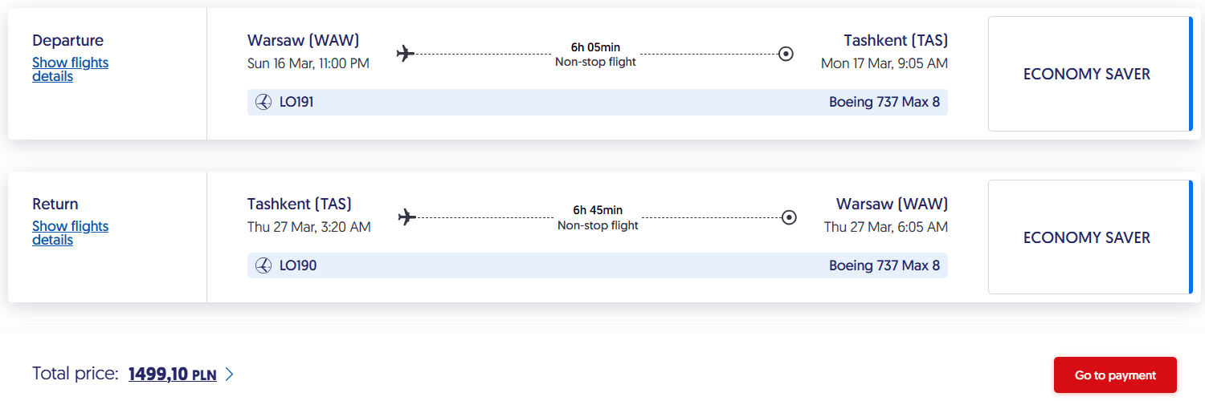1205x401 pixels.
Task: Click the destination circle icon beside Tashkent (TAS)
Action: point(786,54)
